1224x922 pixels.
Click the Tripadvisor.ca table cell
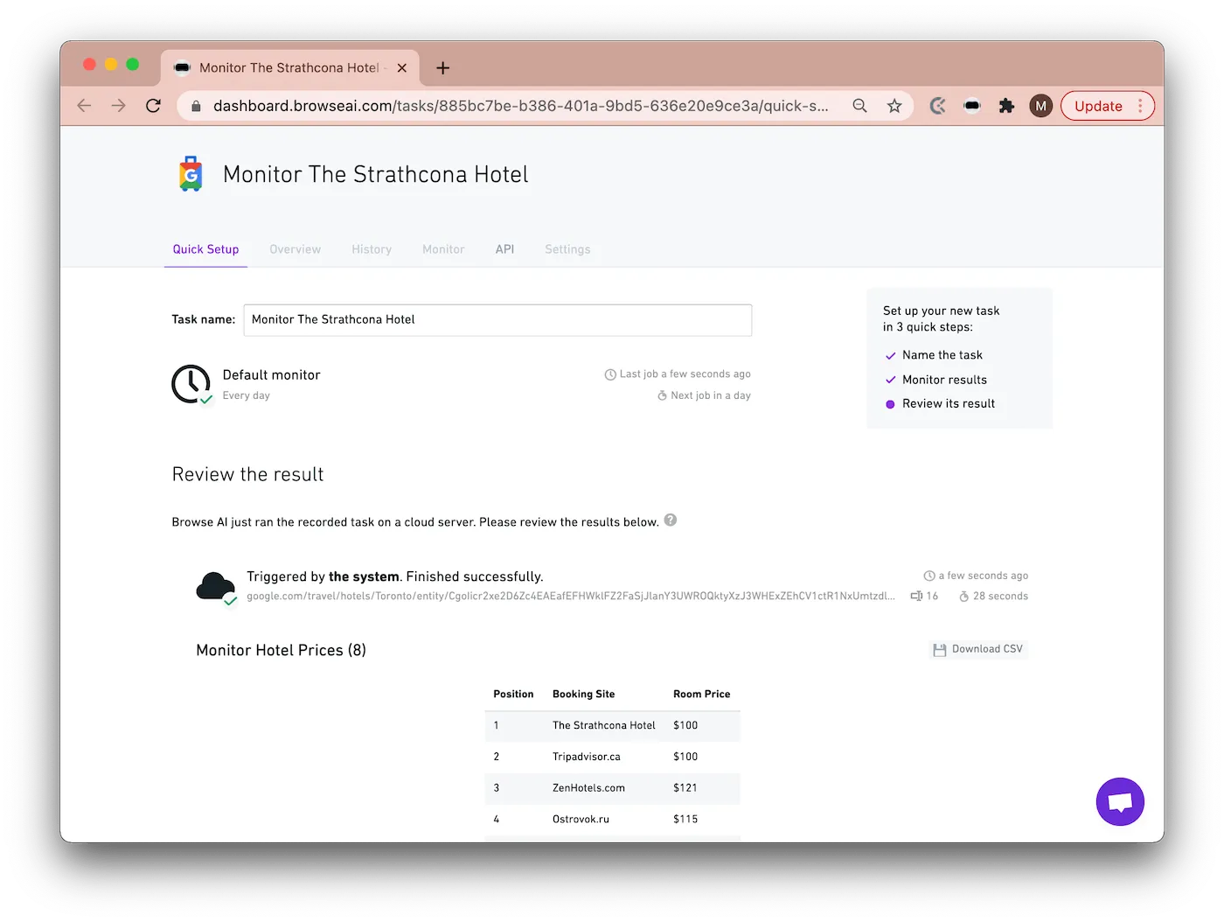(586, 757)
